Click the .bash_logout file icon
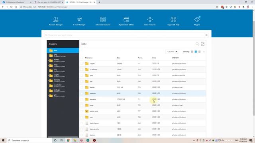The image size is (255, 143). coord(87,123)
